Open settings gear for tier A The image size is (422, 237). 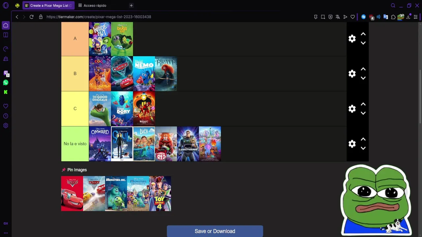point(352,39)
